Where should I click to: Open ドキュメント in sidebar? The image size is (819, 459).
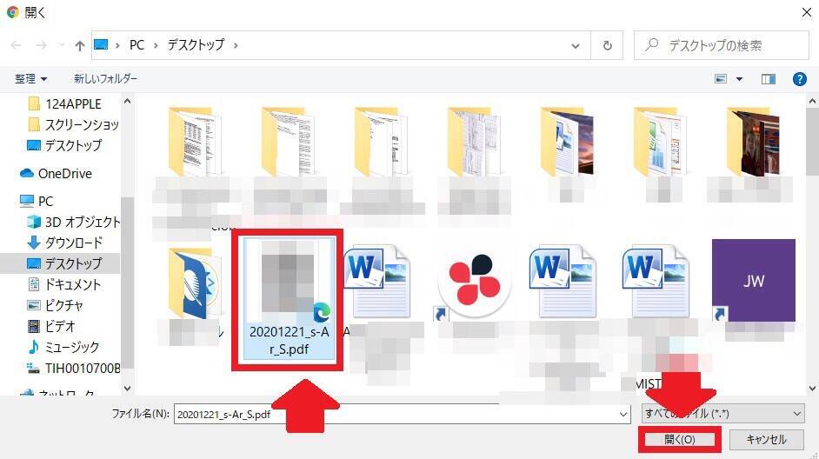coord(63,284)
